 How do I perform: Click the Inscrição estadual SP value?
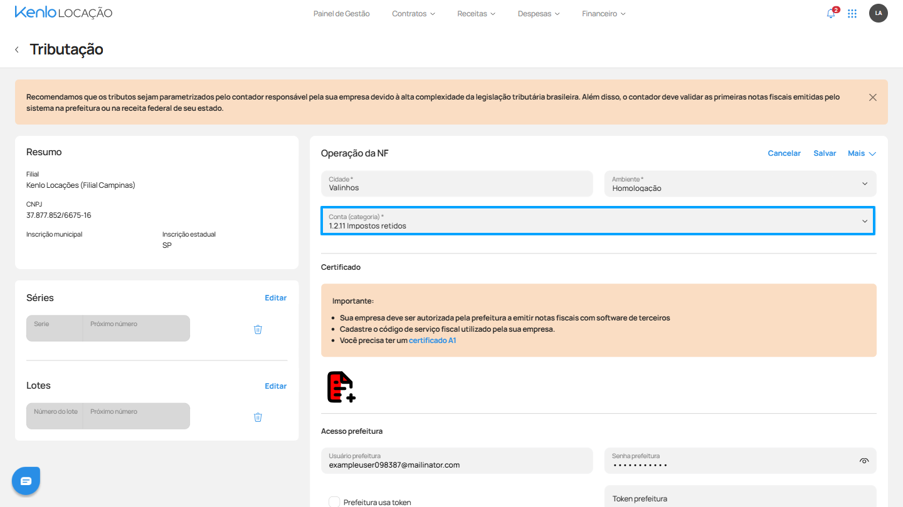click(167, 245)
